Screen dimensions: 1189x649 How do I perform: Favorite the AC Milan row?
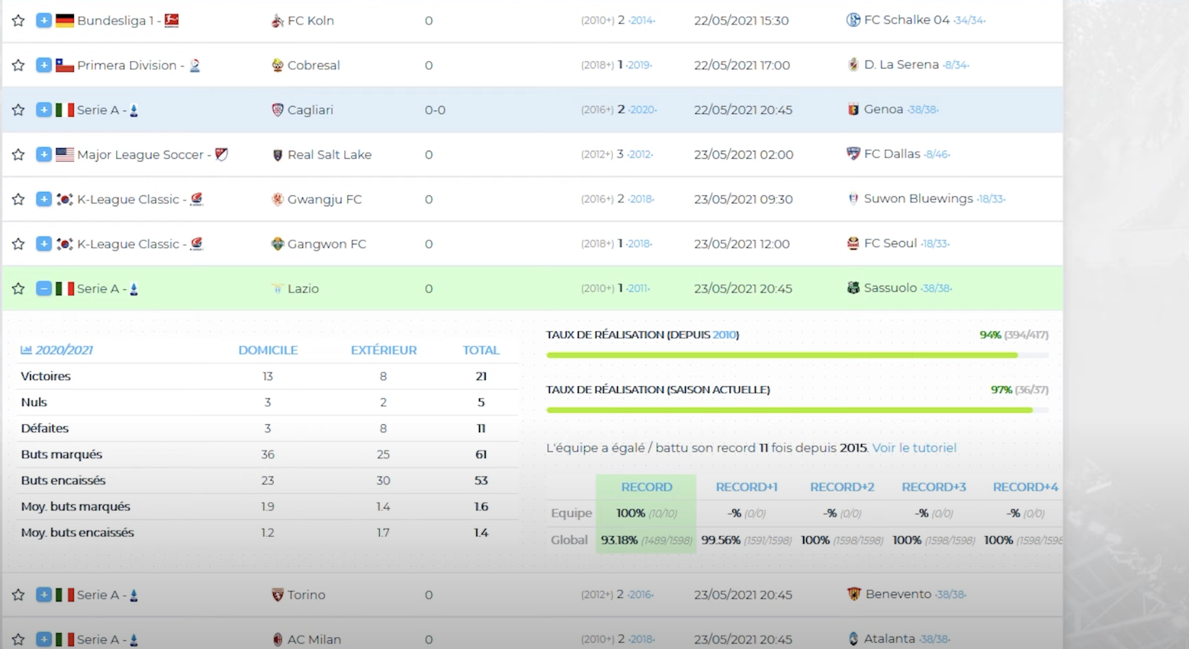pyautogui.click(x=18, y=639)
